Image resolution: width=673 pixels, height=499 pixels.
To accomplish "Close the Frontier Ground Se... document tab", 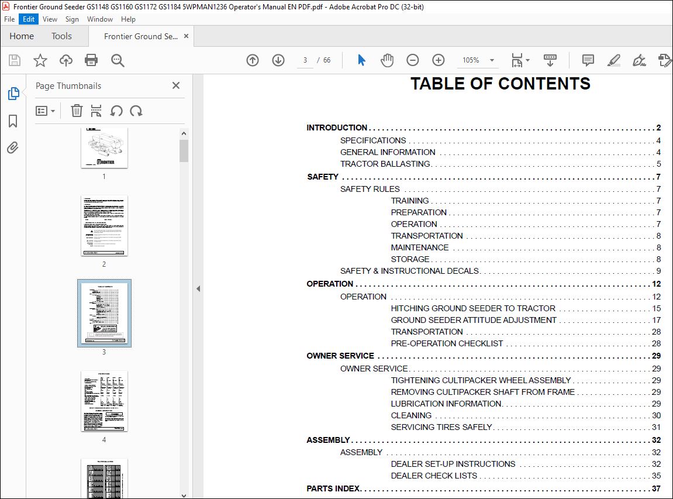I will coord(187,36).
